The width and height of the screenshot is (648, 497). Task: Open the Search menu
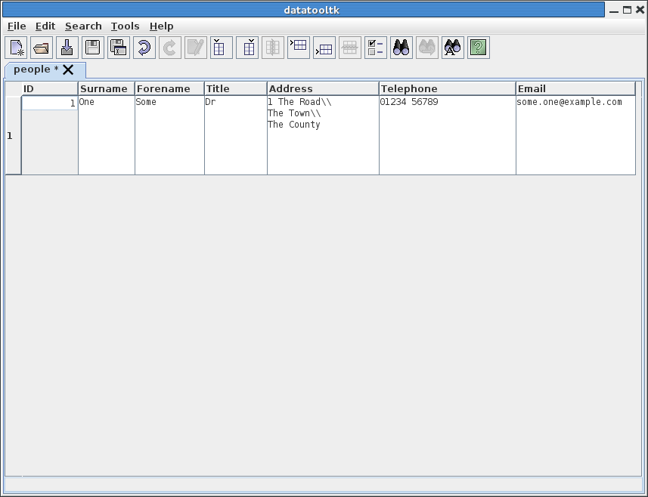pyautogui.click(x=83, y=26)
